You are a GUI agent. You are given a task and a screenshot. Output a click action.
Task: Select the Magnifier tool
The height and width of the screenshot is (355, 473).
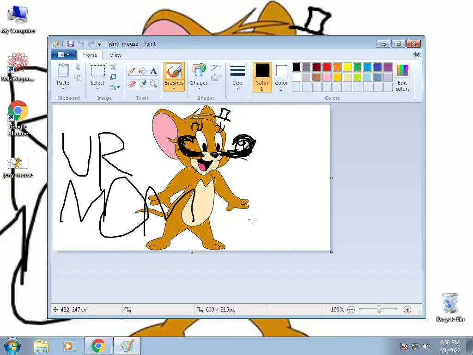click(153, 84)
